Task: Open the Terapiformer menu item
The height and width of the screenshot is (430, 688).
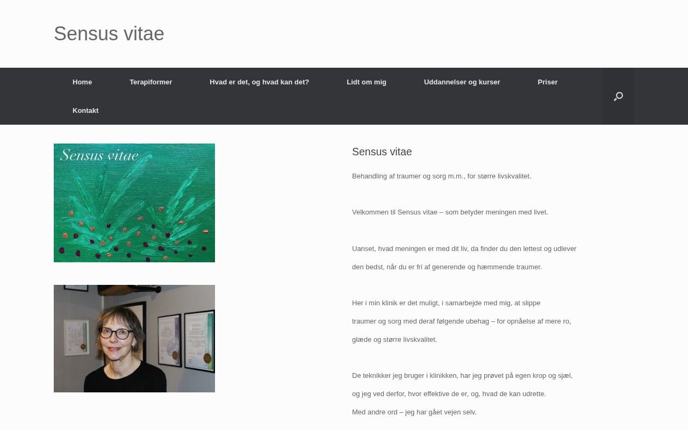Action: (151, 82)
